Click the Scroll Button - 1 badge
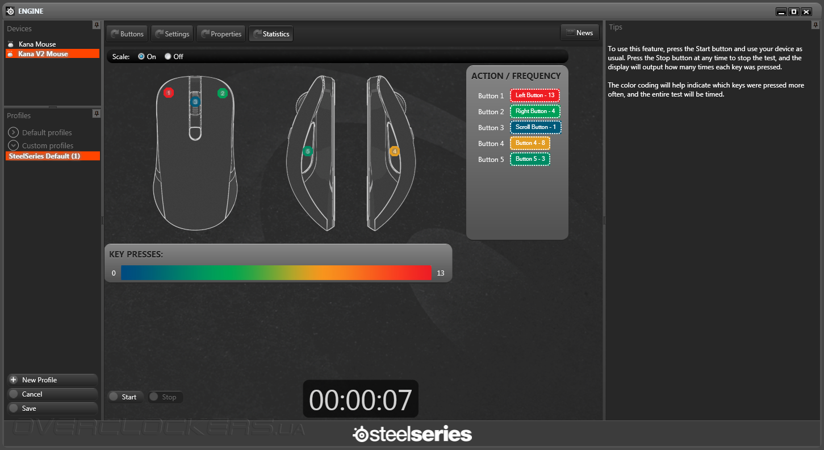Viewport: 824px width, 450px height. pos(536,127)
